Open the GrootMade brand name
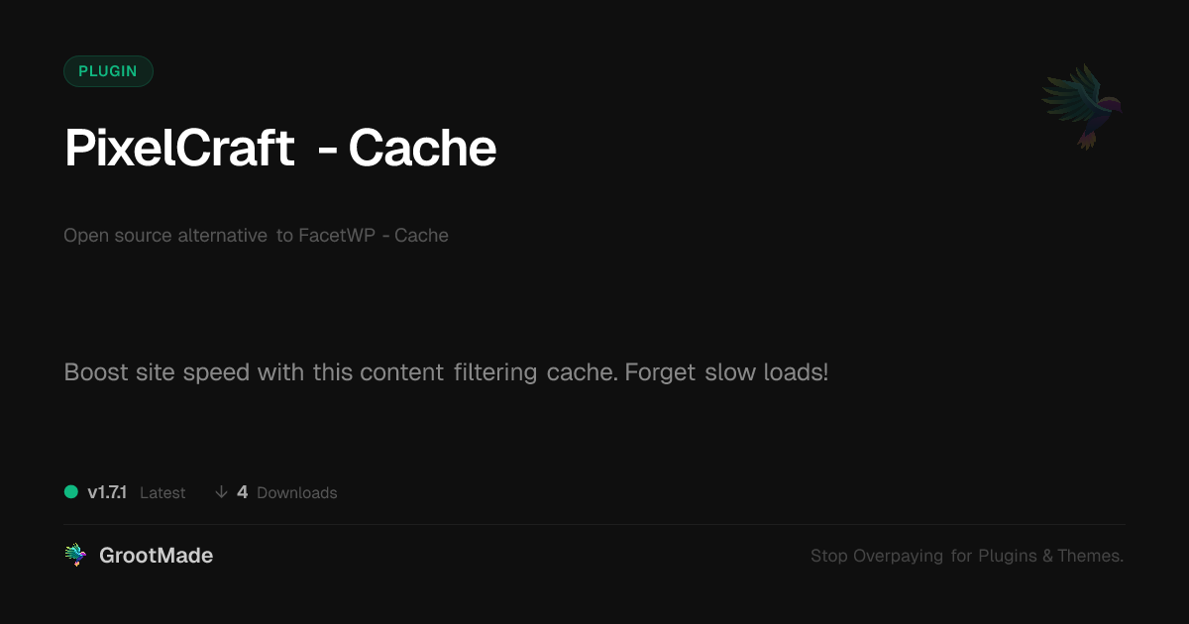This screenshot has height=624, width=1189. point(156,556)
